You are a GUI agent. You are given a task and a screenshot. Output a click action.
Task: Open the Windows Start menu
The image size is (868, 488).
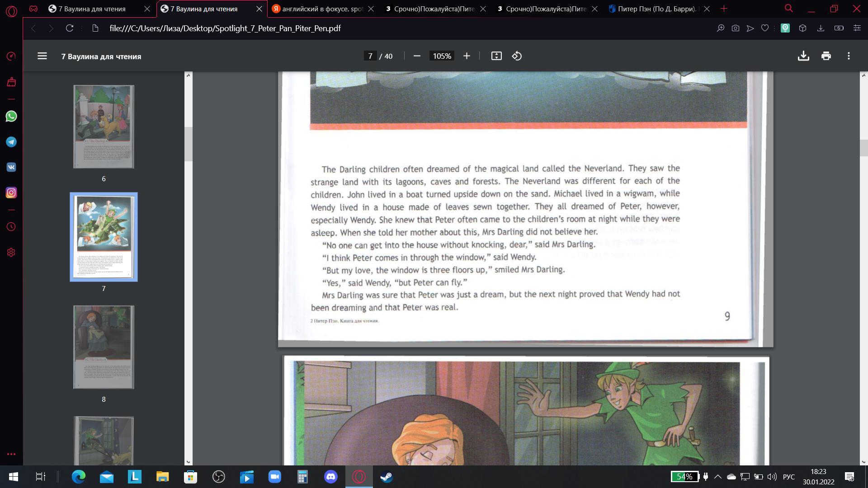tap(13, 477)
